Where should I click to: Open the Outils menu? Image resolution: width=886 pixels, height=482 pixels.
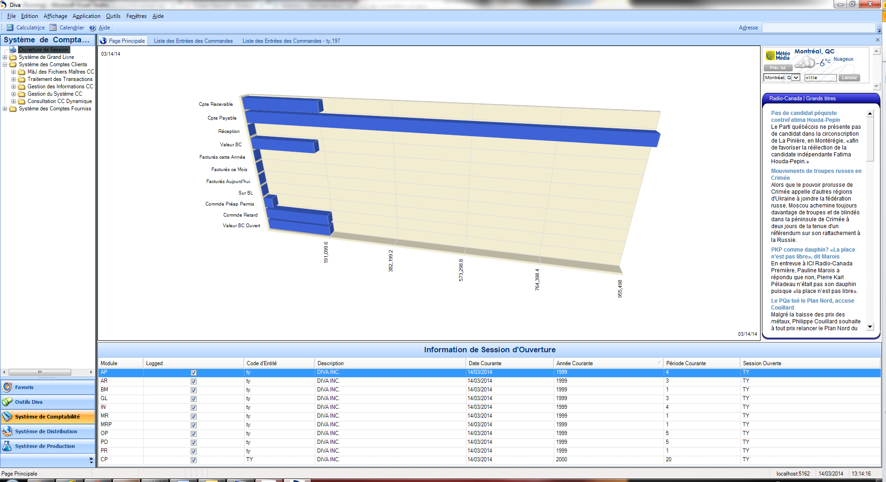click(x=113, y=16)
